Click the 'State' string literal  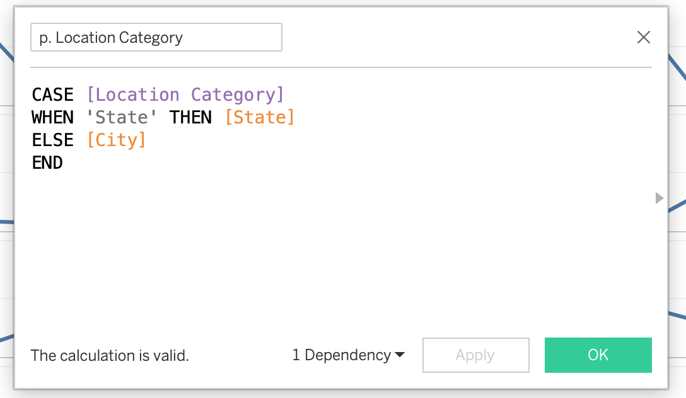tap(122, 118)
